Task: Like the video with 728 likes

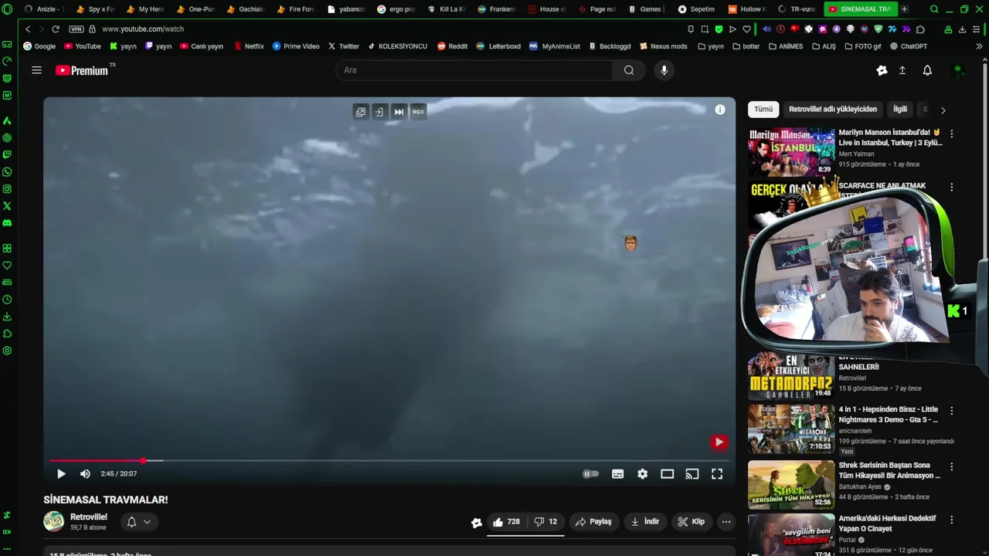Action: [507, 522]
